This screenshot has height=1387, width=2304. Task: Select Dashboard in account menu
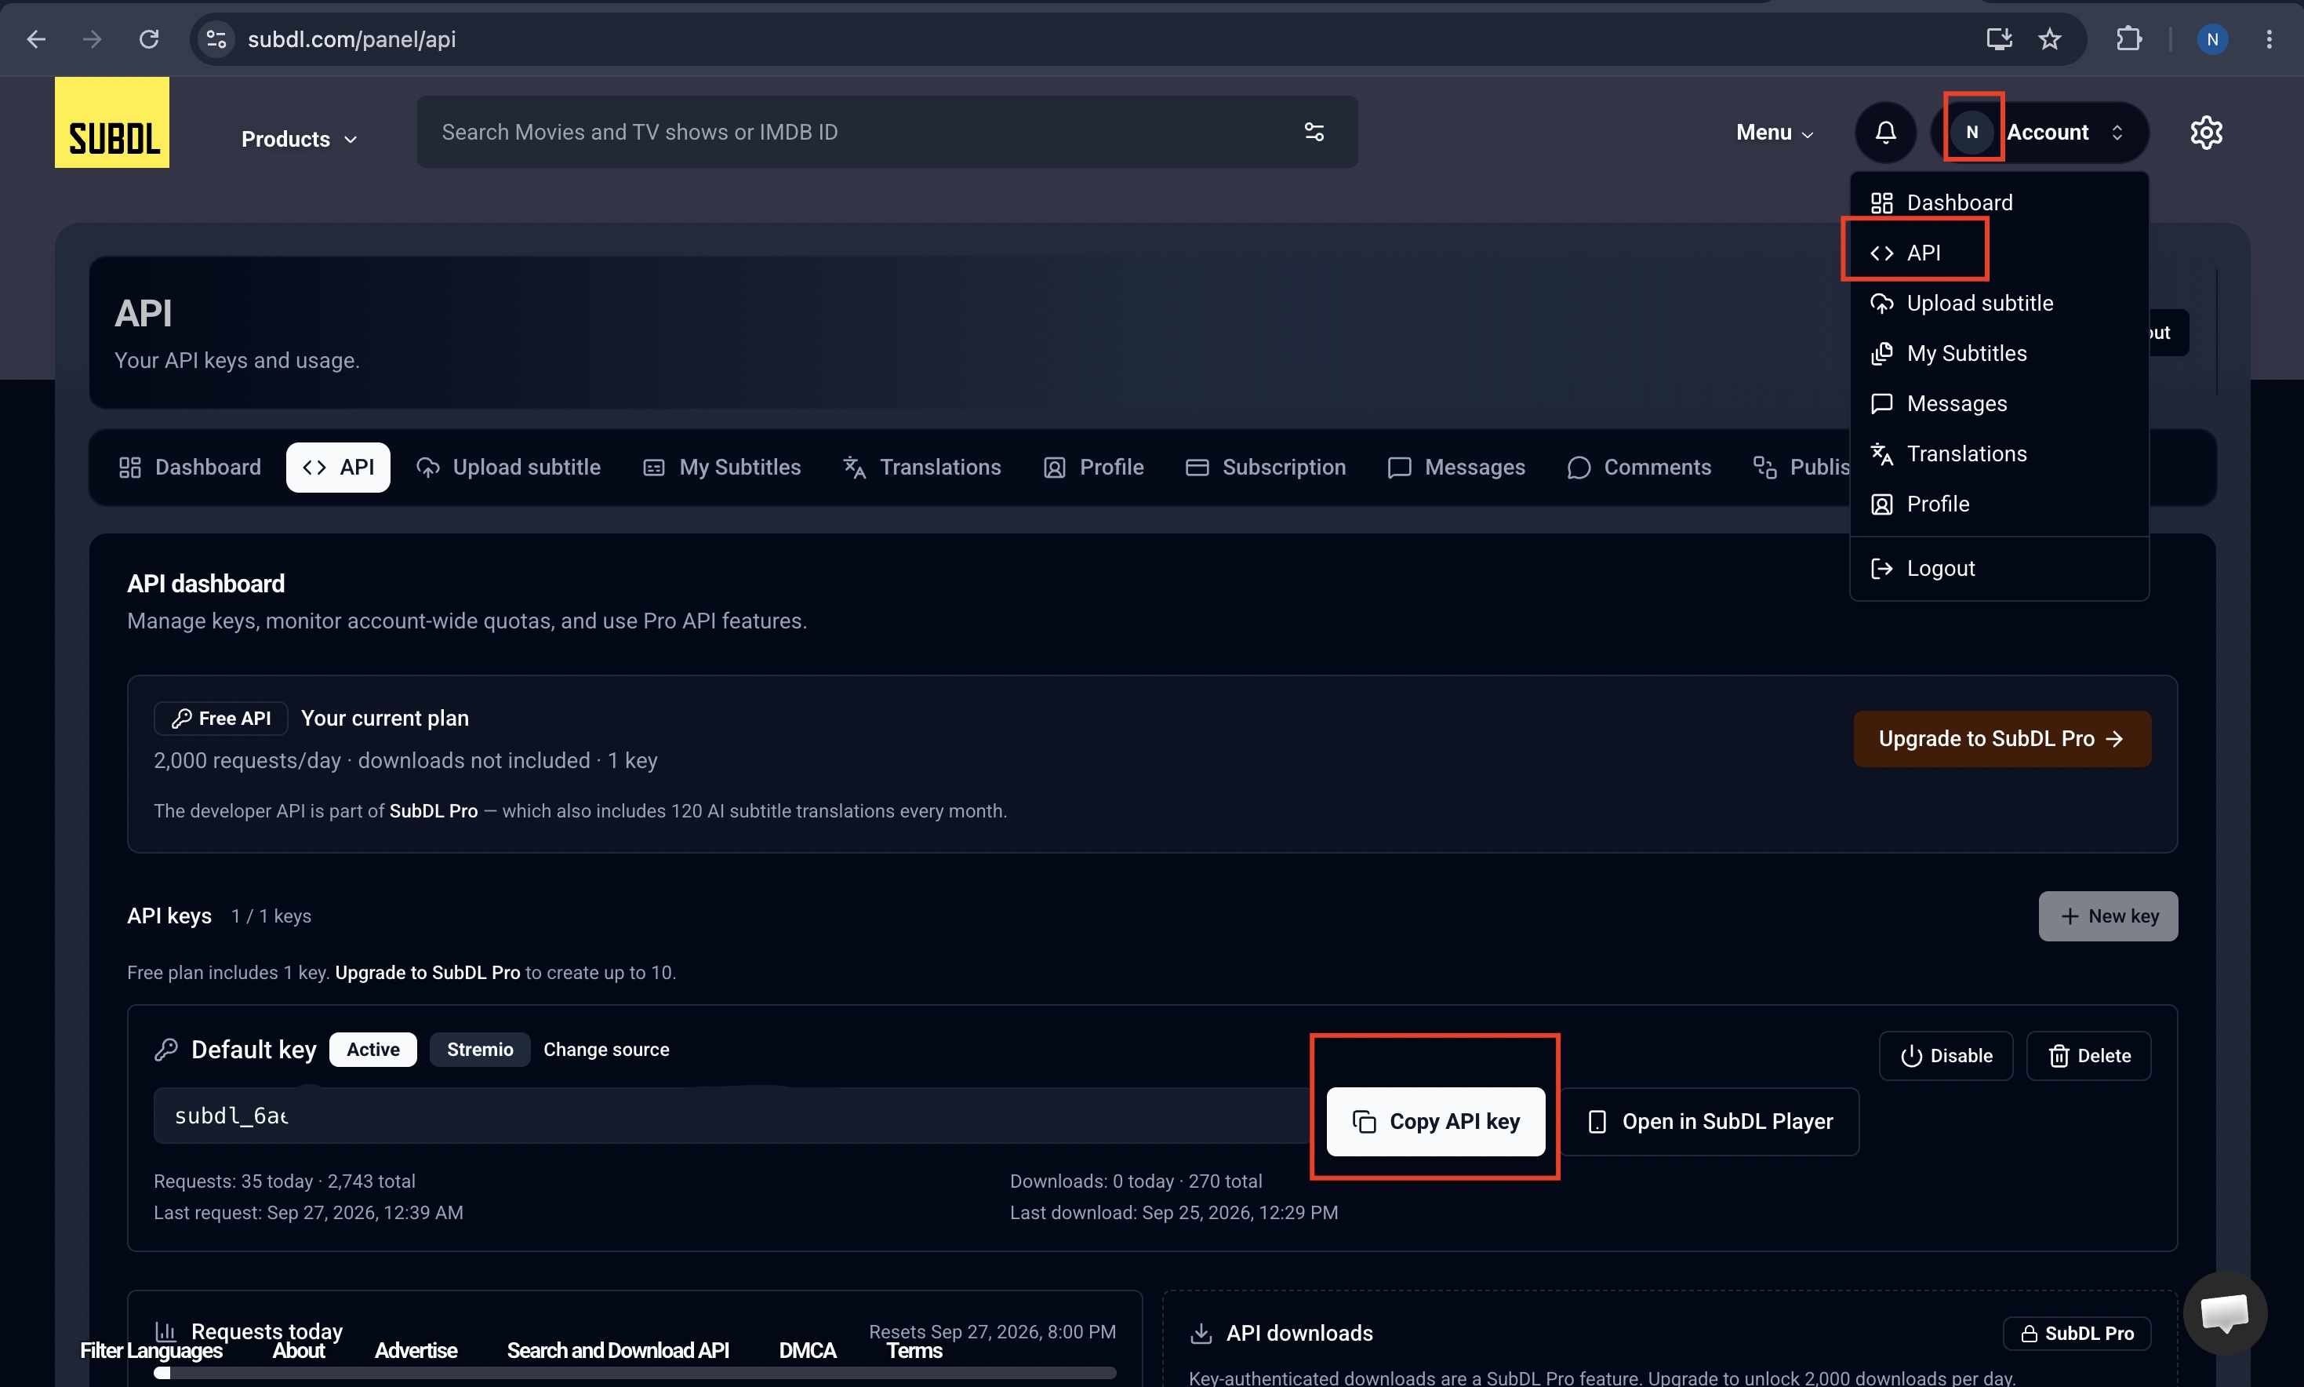coord(1998,203)
